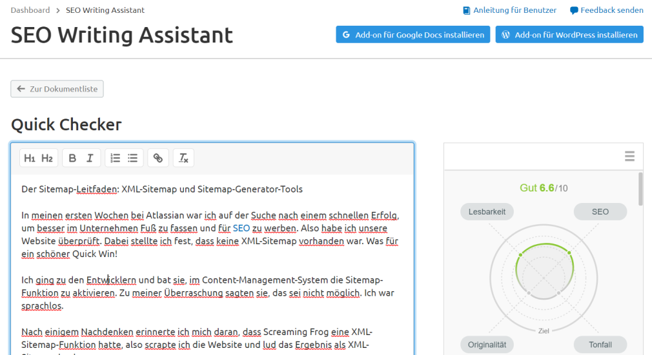652x355 pixels.
Task: Navigate to Dashboard breadcrumb
Action: pyautogui.click(x=30, y=10)
